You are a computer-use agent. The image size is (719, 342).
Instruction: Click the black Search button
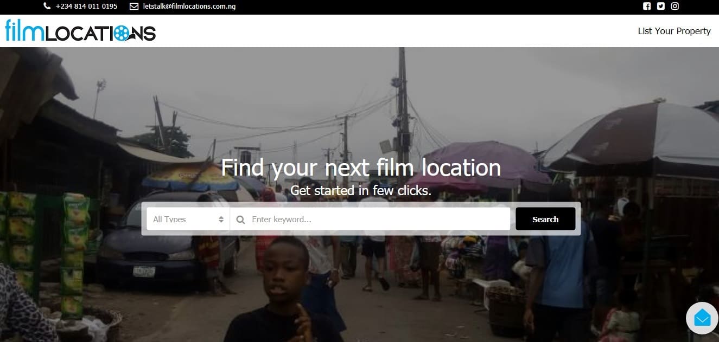[x=545, y=219]
